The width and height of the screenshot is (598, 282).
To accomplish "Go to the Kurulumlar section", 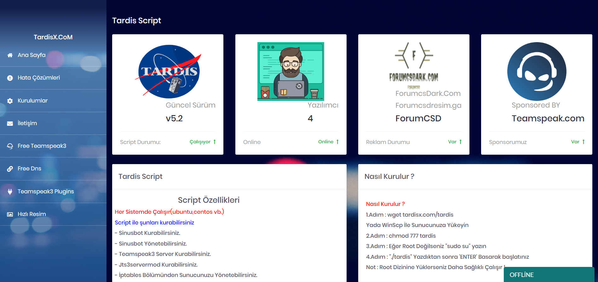I will (x=53, y=101).
